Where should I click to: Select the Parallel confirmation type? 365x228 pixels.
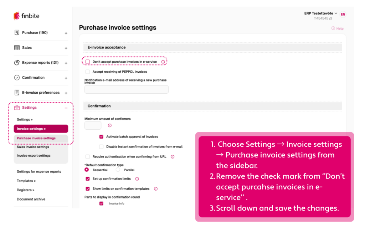[x=118, y=170]
